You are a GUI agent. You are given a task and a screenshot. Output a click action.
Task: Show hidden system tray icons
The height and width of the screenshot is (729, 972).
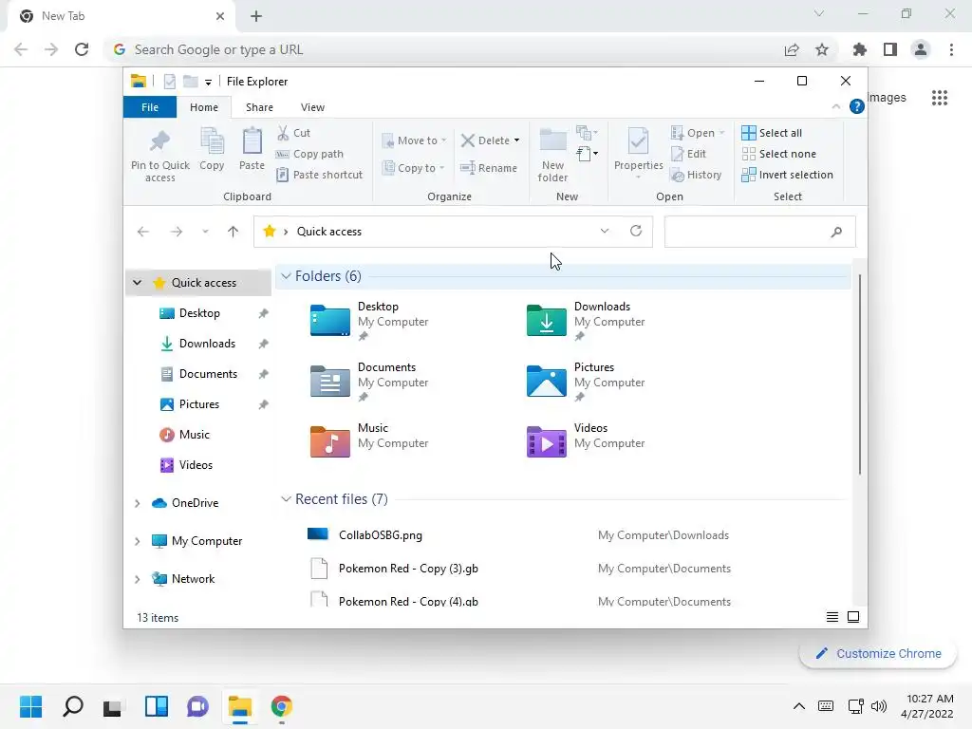click(799, 706)
